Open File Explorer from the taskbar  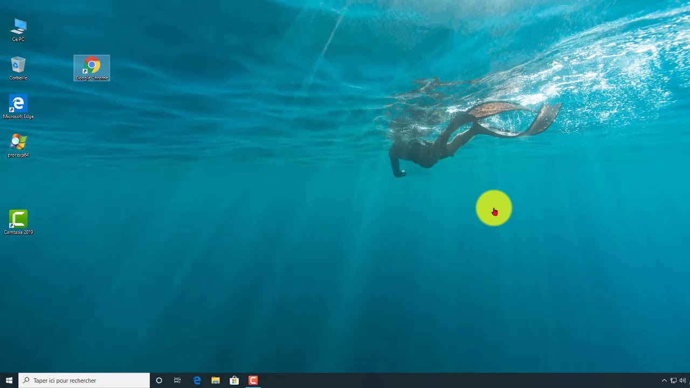[216, 380]
